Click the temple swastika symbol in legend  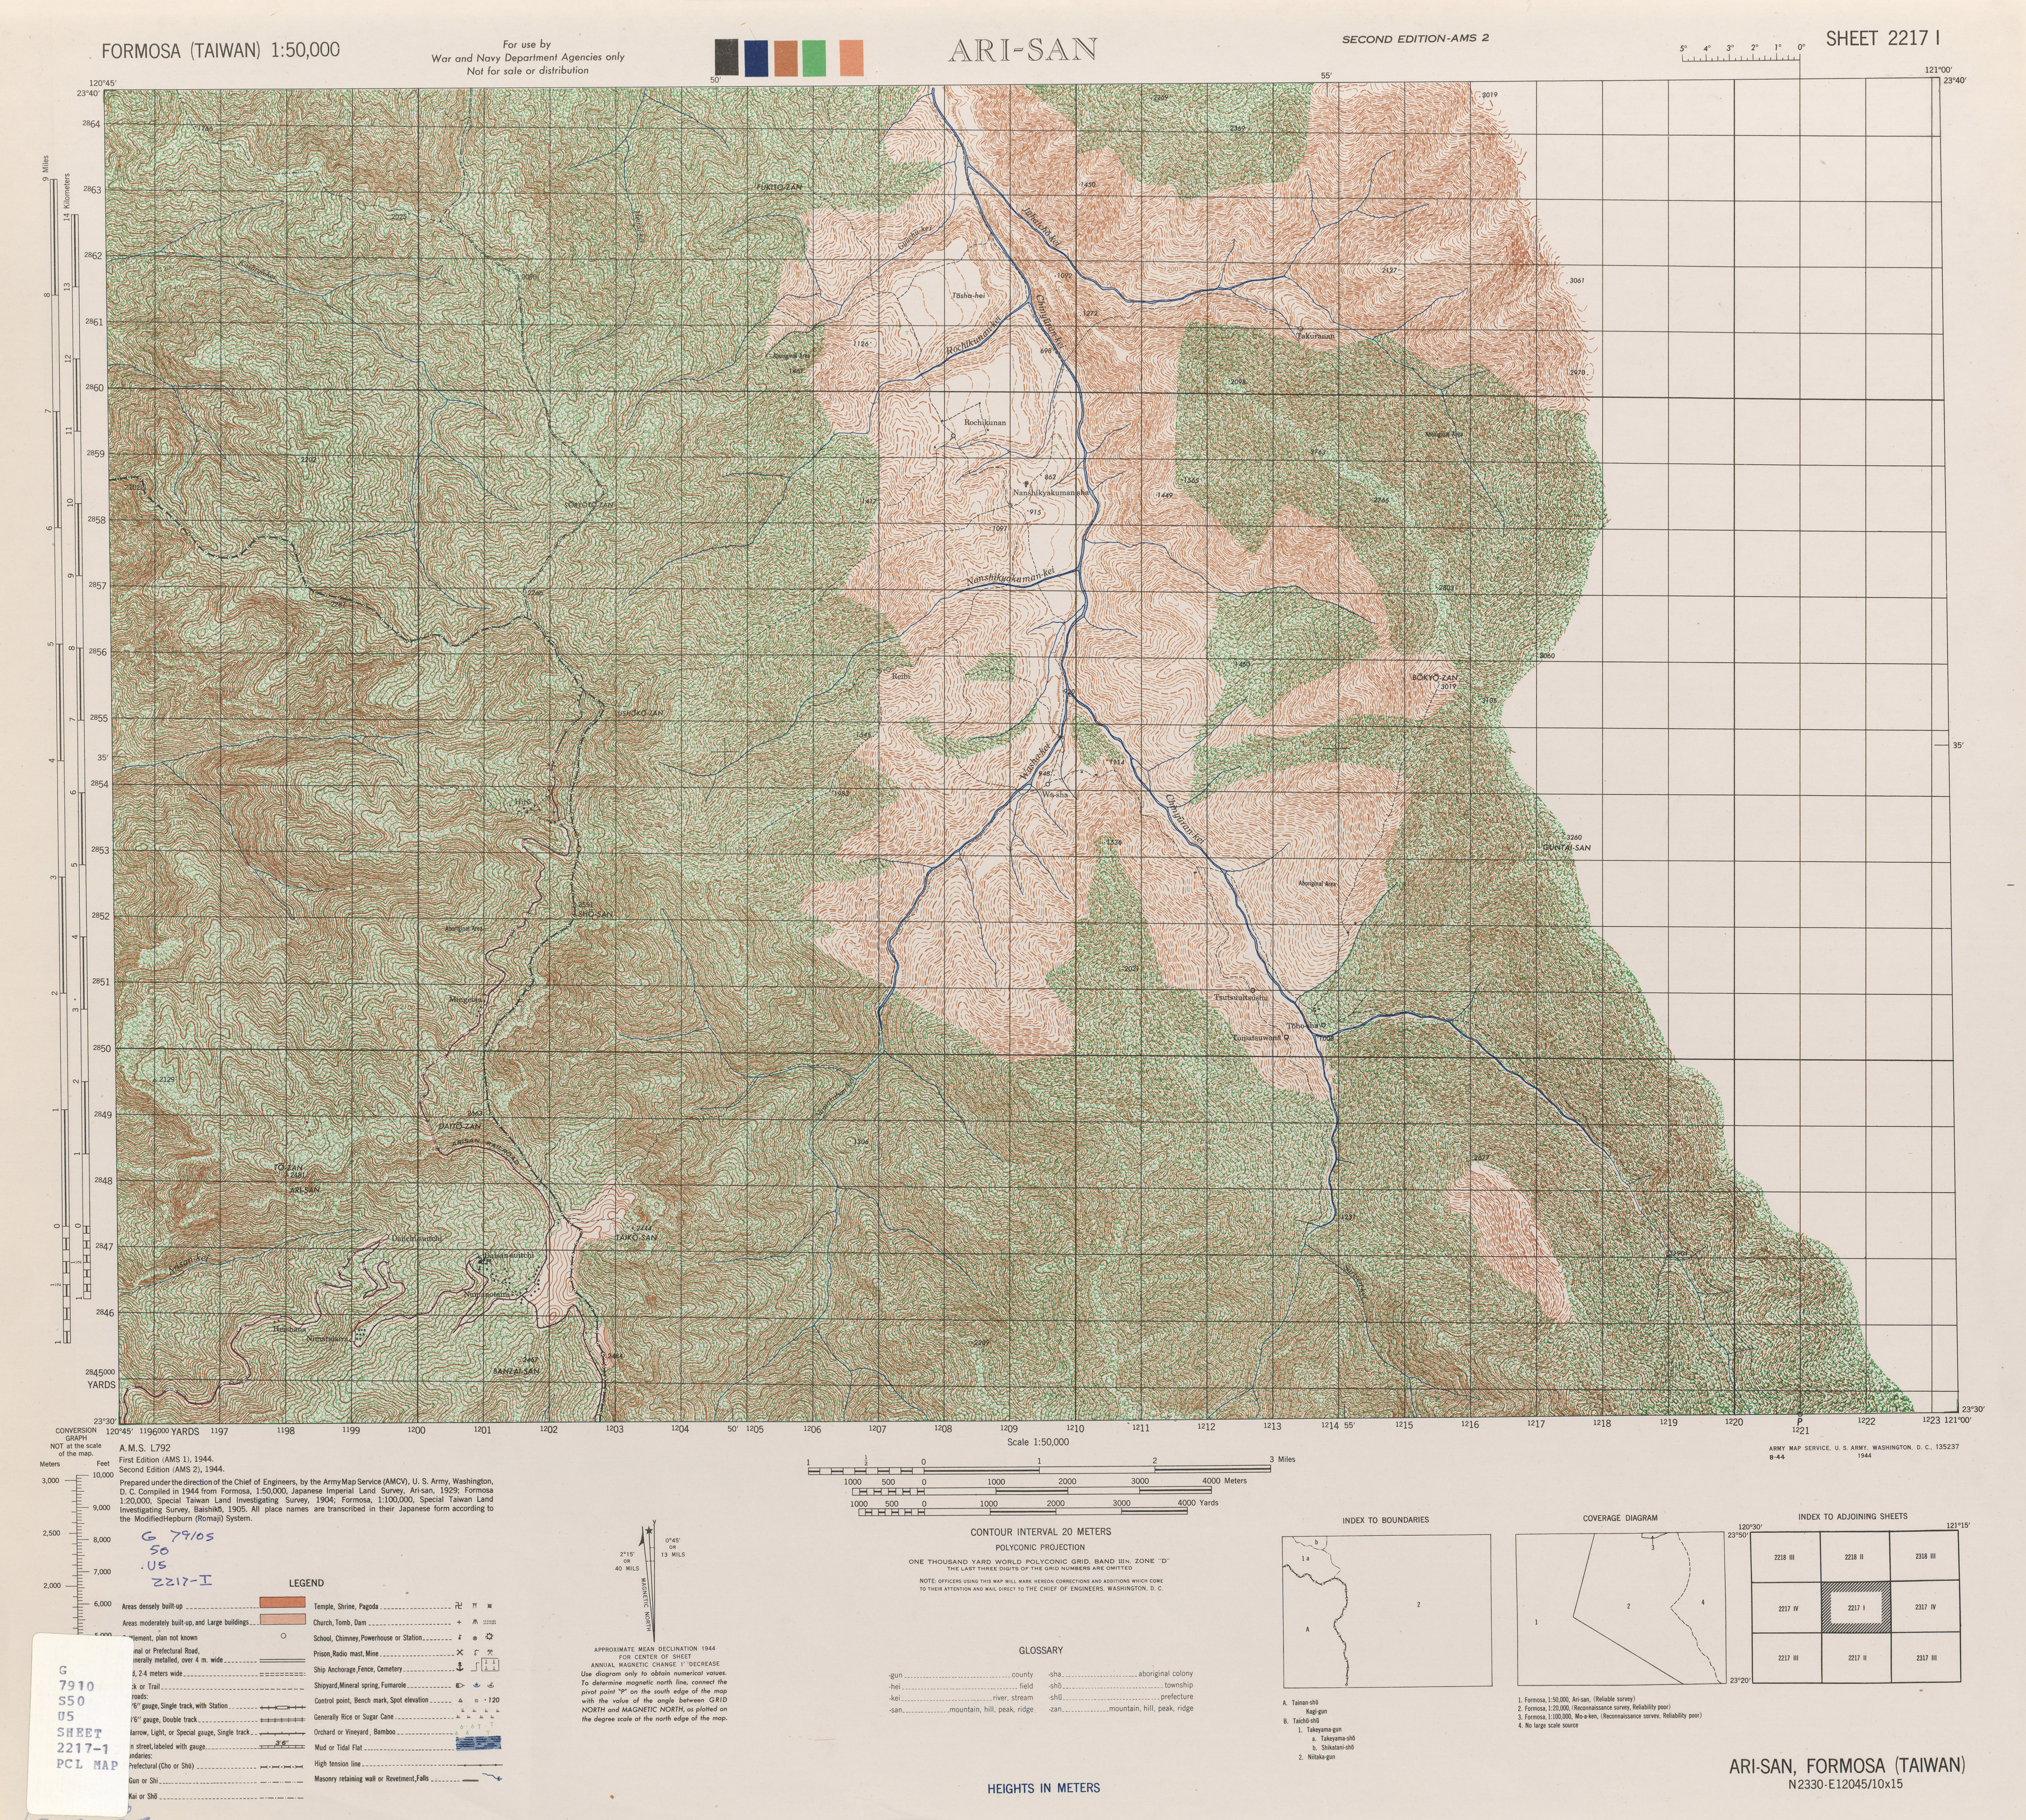click(x=459, y=1606)
